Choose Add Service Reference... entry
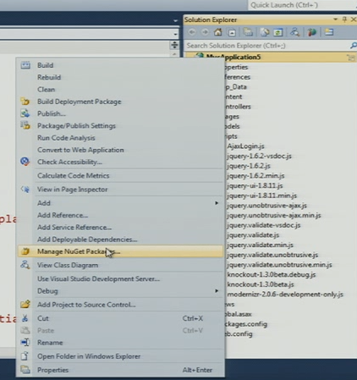The image size is (357, 380). click(x=74, y=228)
